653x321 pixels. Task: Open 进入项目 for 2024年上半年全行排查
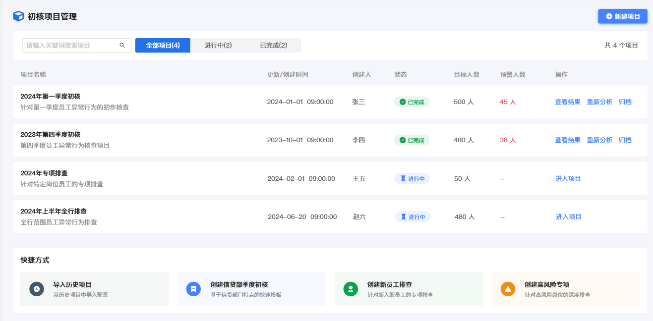click(568, 217)
